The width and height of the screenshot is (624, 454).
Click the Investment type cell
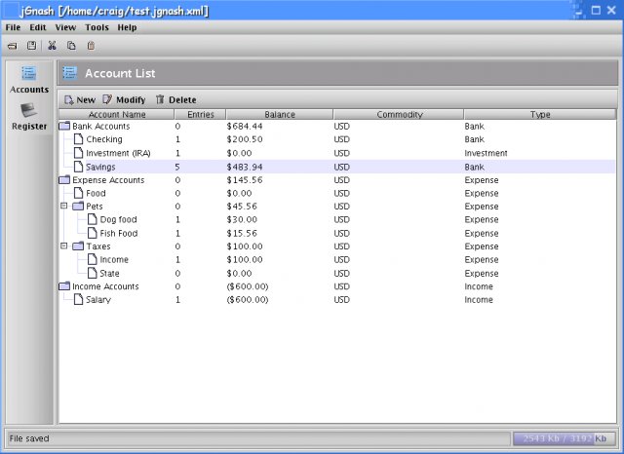(x=486, y=153)
